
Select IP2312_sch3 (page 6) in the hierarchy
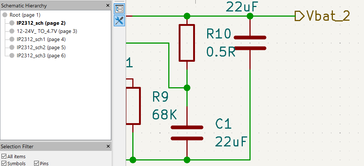click(41, 55)
